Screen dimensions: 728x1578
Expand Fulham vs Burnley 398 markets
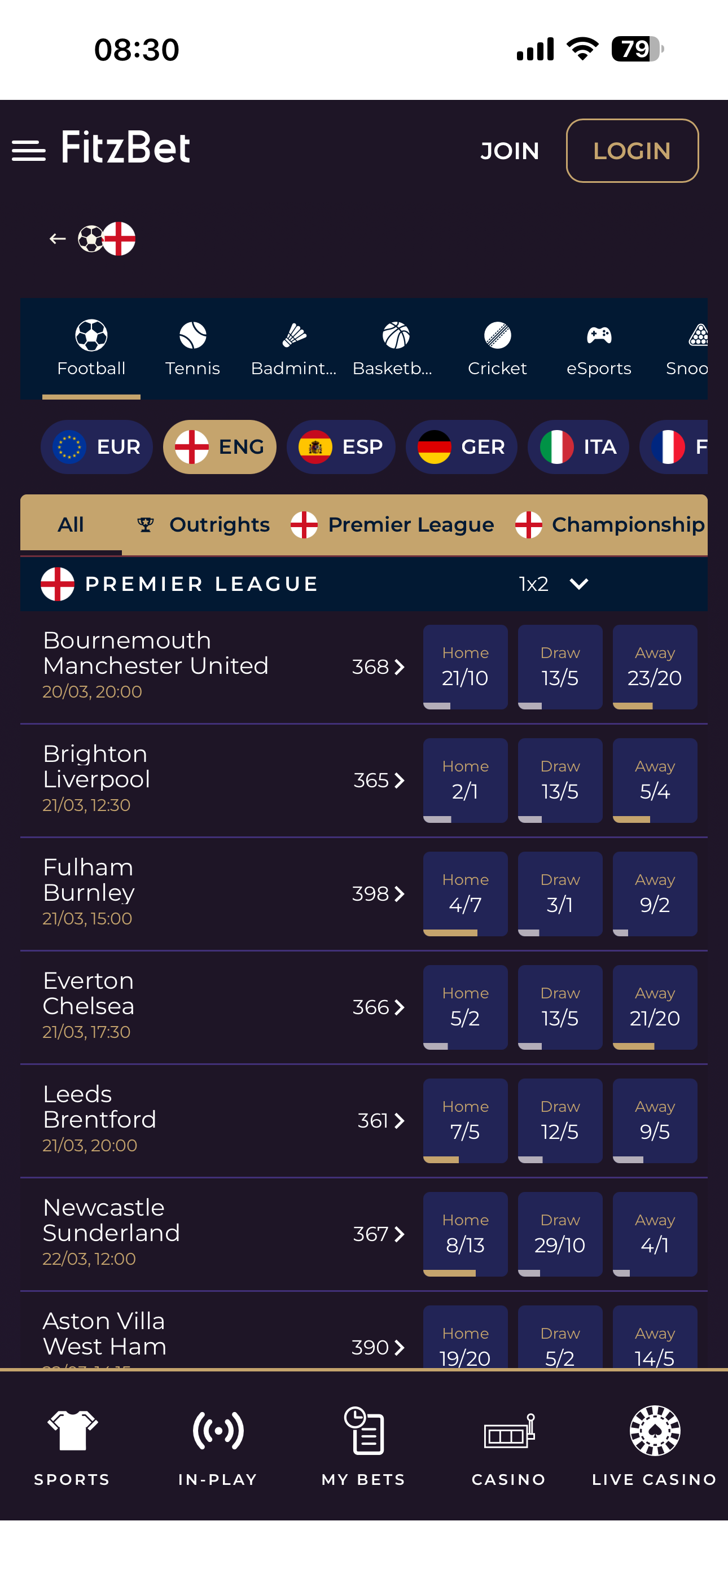click(379, 895)
